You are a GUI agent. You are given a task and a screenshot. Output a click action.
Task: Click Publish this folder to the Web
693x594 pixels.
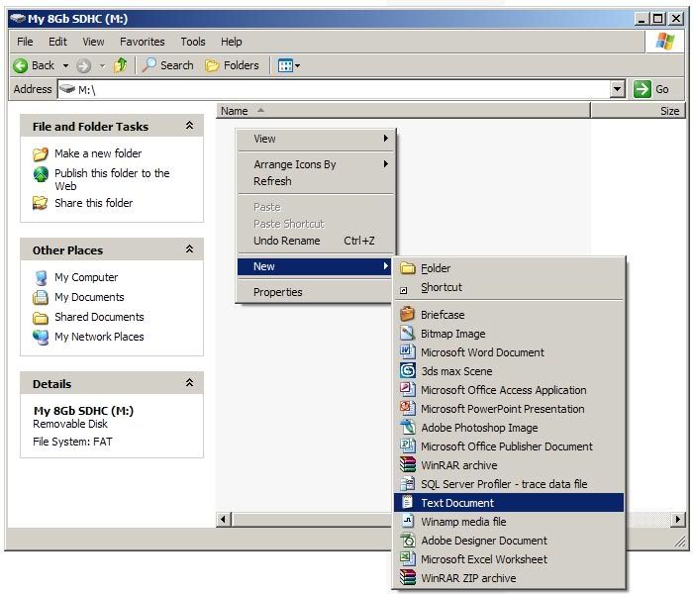pyautogui.click(x=112, y=179)
